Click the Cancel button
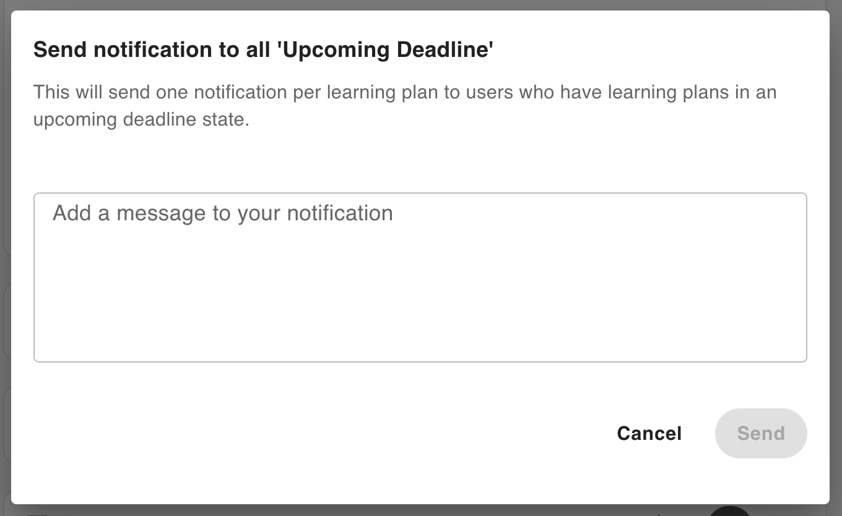Image resolution: width=842 pixels, height=516 pixels. click(649, 433)
